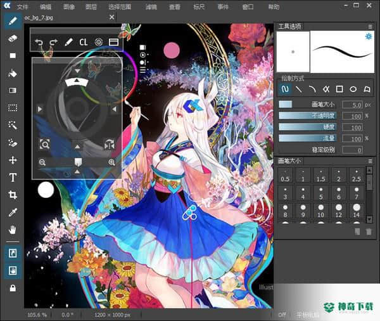Image resolution: width=380 pixels, height=321 pixels.
Task: Click the fit-to-view magnifier icon in navigator
Action: pos(44,144)
